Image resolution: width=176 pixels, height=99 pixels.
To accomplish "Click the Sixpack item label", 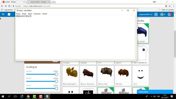I will 67,63.
